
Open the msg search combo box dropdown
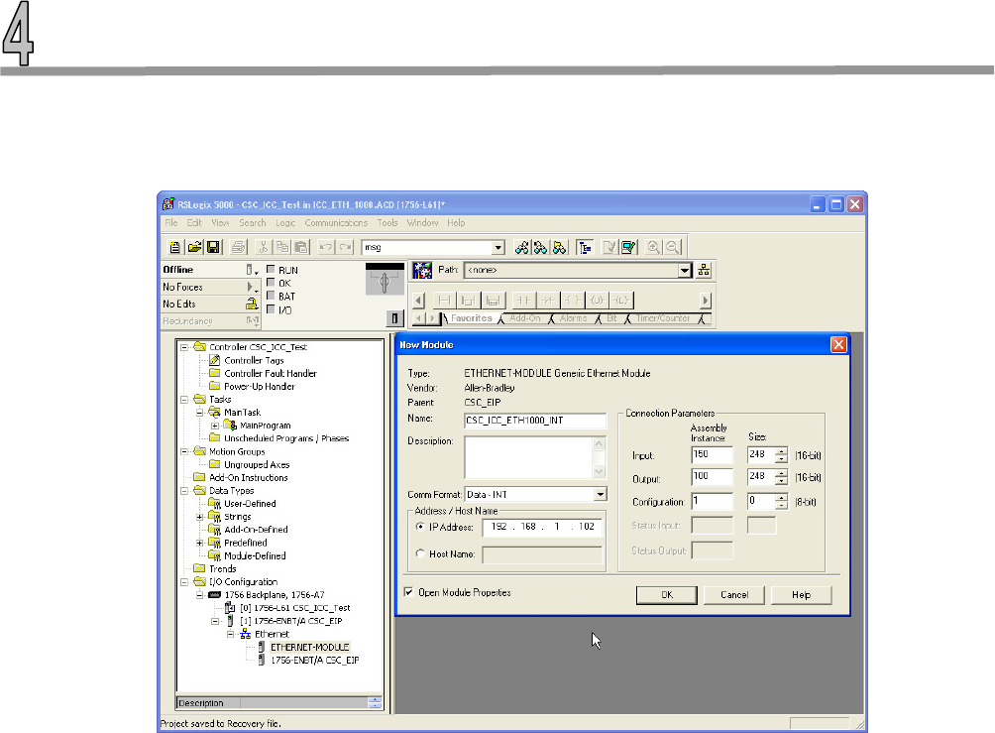[x=498, y=248]
